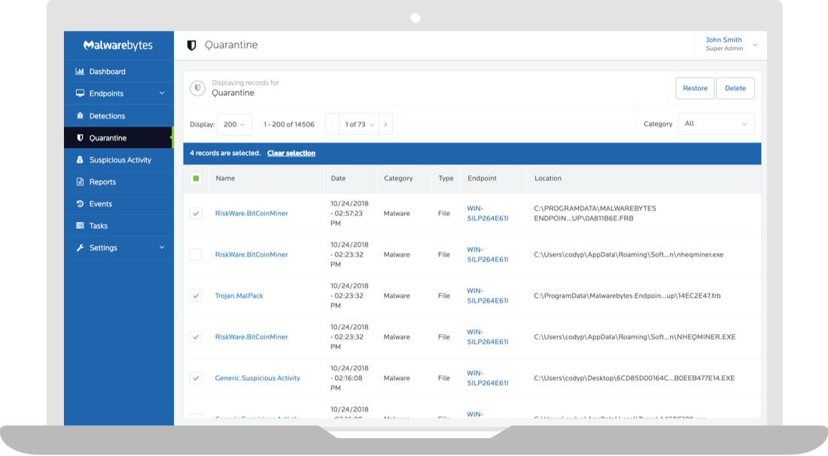Click the Name column header
Viewport: 828px width, 456px height.
(225, 178)
